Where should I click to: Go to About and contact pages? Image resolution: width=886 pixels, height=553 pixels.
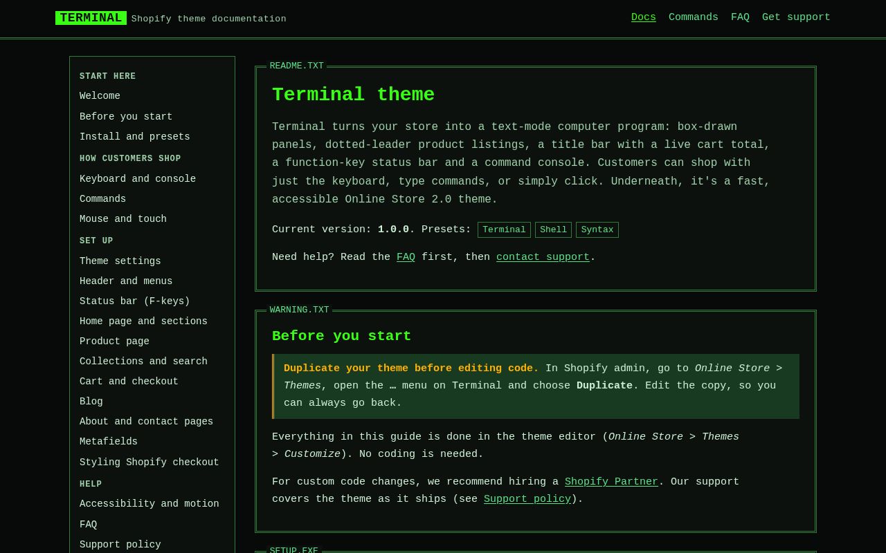(146, 422)
